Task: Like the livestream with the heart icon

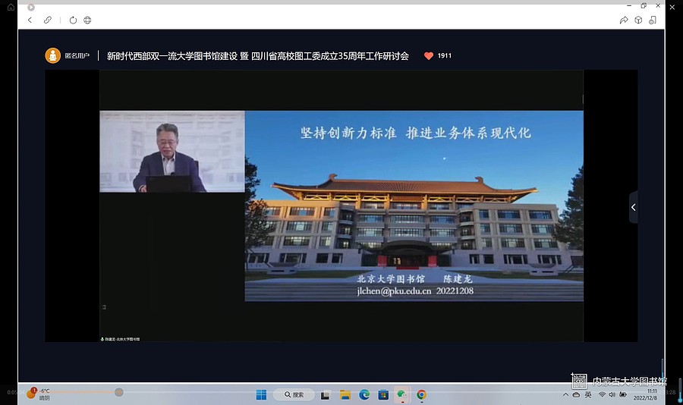Action: [x=429, y=55]
